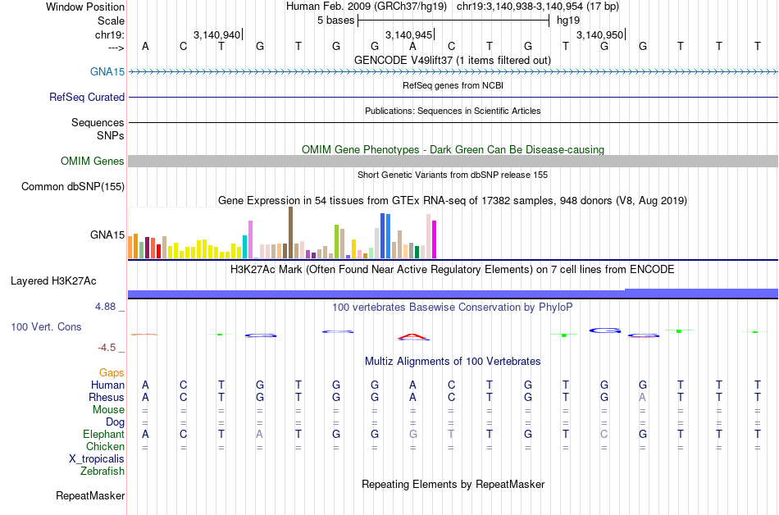Click the -4.5 PhyloP minimum value
This screenshot has height=515, width=779.
point(107,348)
